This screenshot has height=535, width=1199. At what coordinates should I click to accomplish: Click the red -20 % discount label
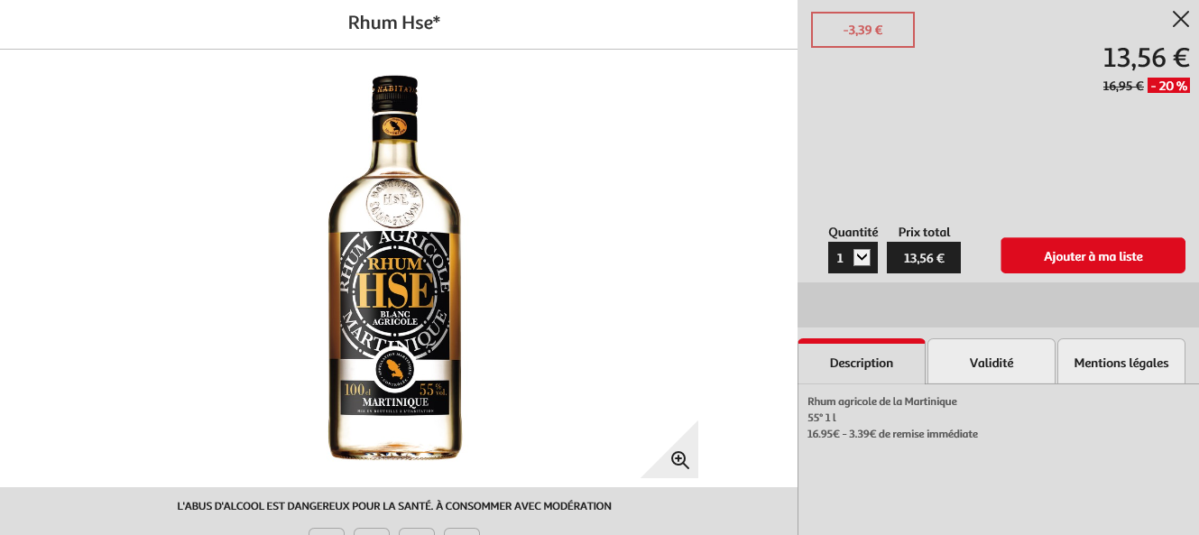(1168, 86)
